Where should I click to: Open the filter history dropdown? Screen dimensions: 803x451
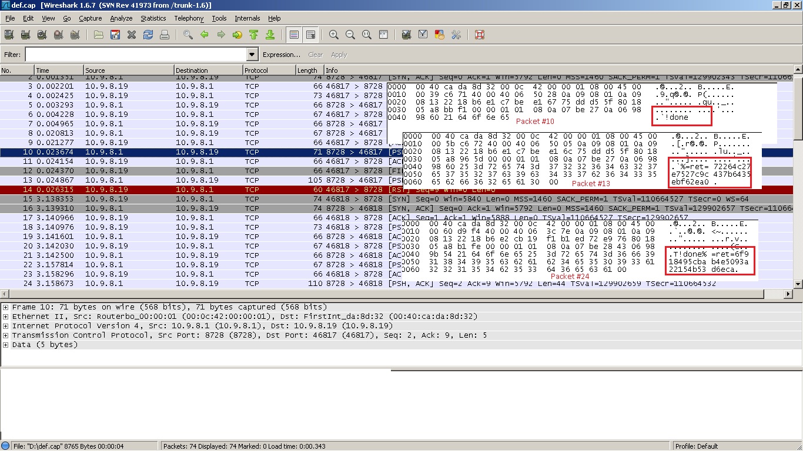(x=252, y=55)
